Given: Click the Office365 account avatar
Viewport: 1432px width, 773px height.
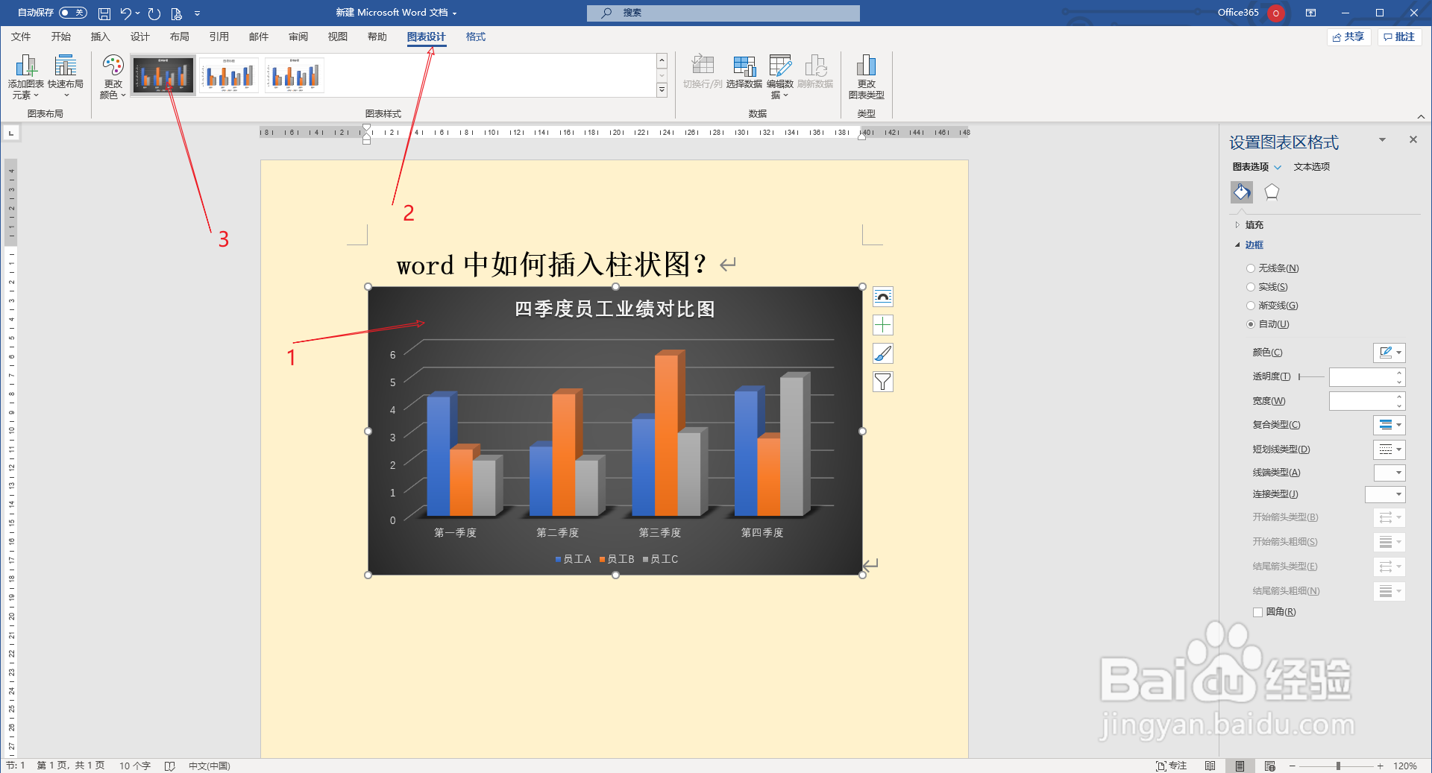Looking at the screenshot, I should (x=1276, y=13).
